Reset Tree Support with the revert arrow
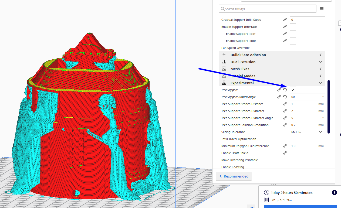The height and width of the screenshot is (208, 341). 285,90
